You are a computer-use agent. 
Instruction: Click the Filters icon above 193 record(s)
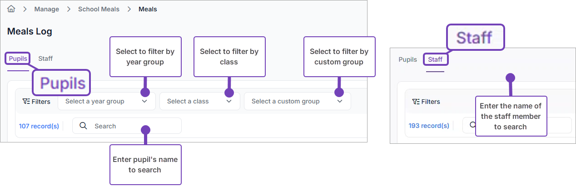coord(416,102)
